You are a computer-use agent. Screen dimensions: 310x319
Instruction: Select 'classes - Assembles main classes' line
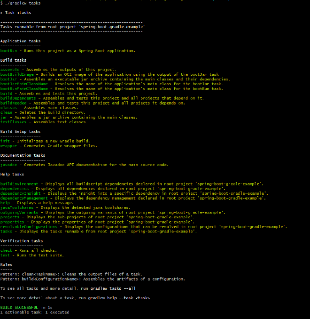[x=39, y=108]
